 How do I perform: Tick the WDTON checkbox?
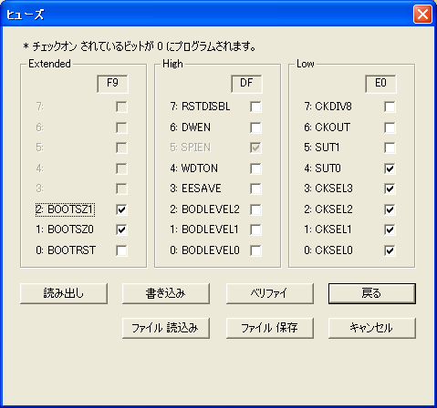(255, 168)
